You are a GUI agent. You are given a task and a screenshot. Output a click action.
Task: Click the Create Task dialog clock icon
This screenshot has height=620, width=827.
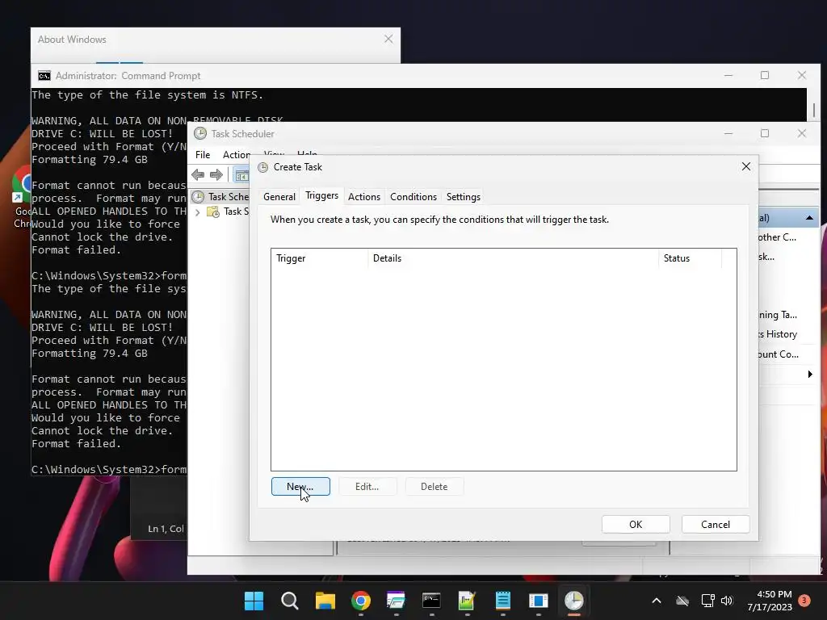[x=262, y=167]
